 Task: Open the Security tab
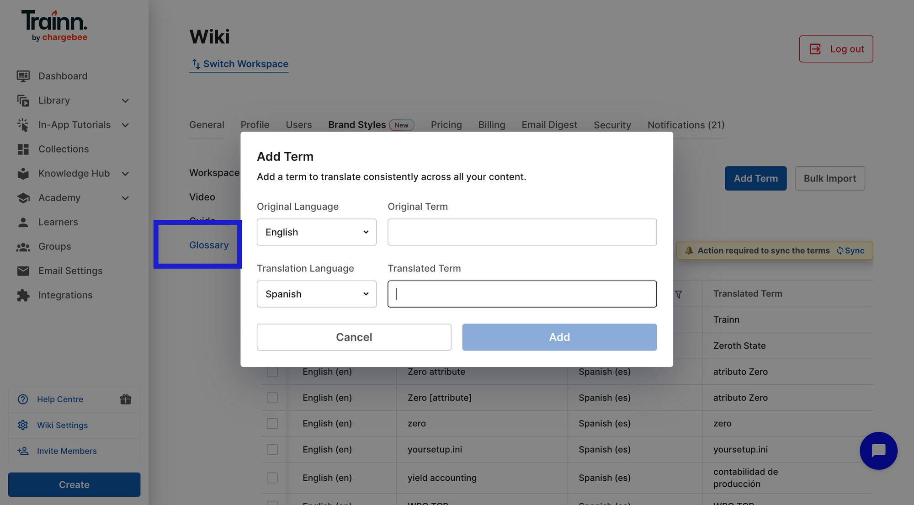612,125
